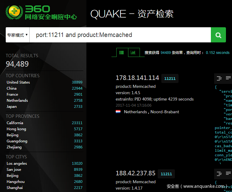
Task: Click the Los angeles count 13020
Action: (x=77, y=164)
